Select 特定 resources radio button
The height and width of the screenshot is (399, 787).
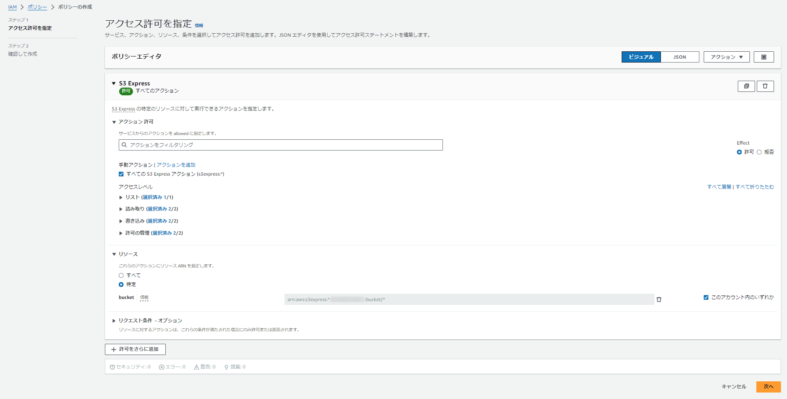[x=121, y=284]
